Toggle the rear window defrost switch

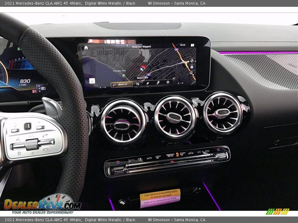click(x=183, y=154)
